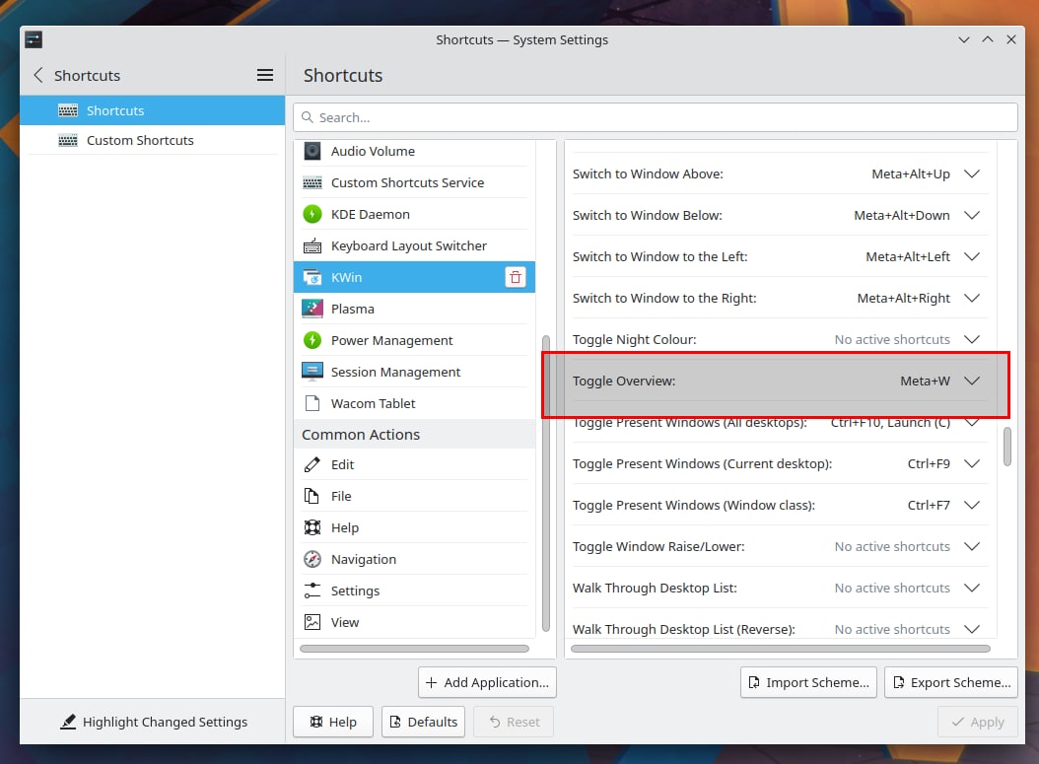
Task: Toggle Highlight Changed Settings
Action: (153, 722)
